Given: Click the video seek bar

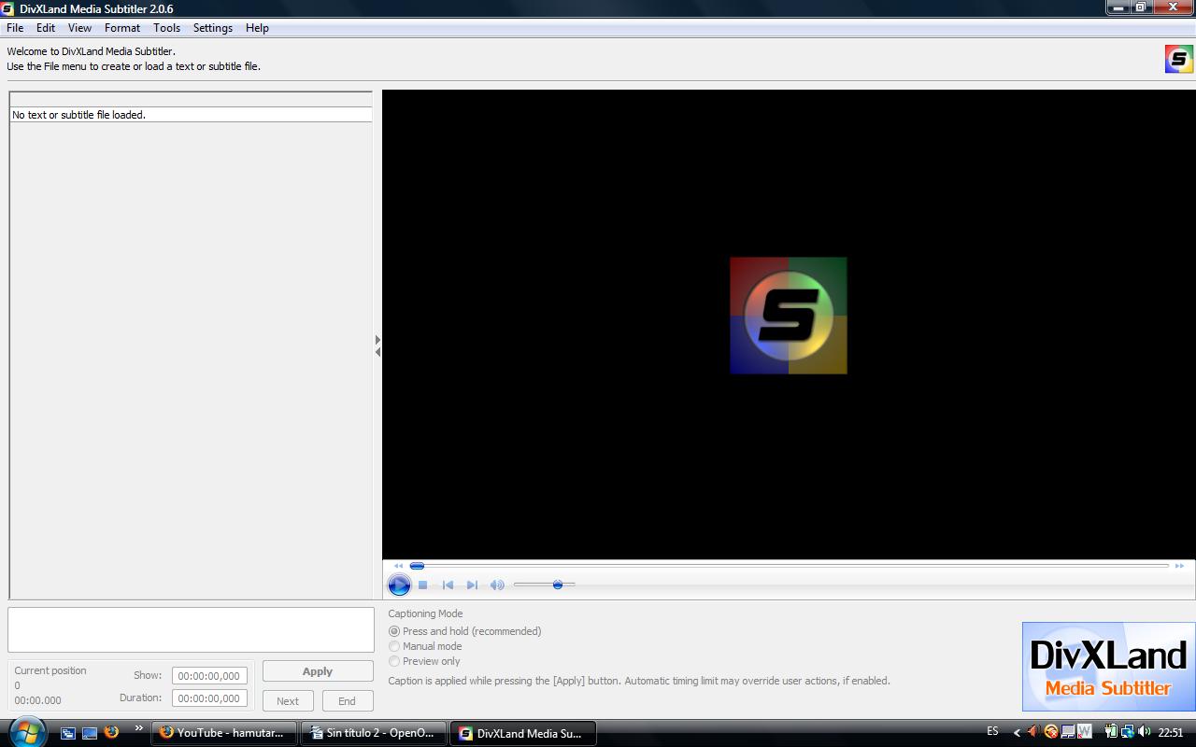Looking at the screenshot, I should tap(790, 566).
